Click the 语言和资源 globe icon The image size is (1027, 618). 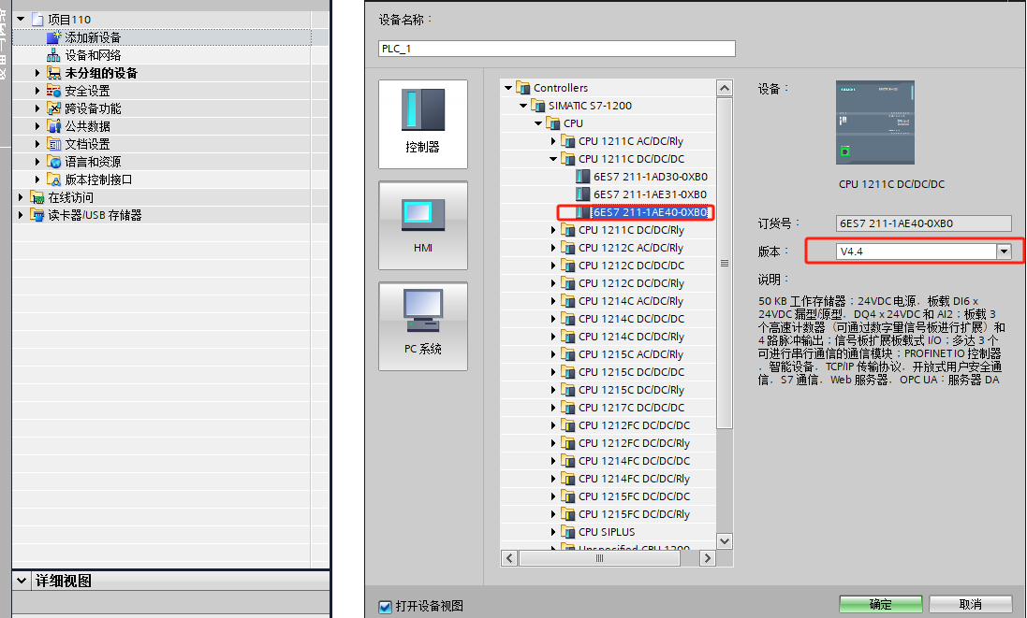[53, 161]
